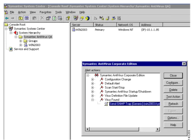This screenshot has height=140, width=191.
Task: Sort by the Network OS column header
Action: coord(128,25)
